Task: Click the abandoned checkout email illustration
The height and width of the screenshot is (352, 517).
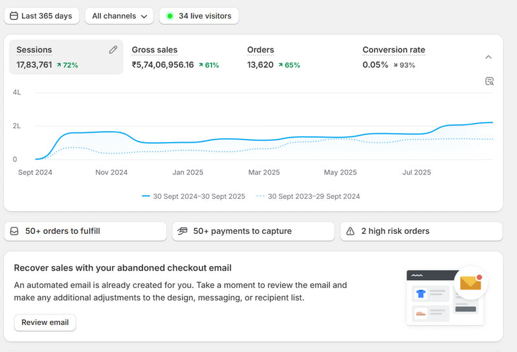Action: pos(446,296)
